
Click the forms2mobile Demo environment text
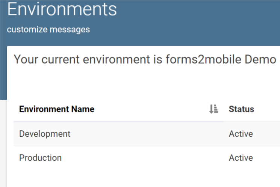click(221, 59)
